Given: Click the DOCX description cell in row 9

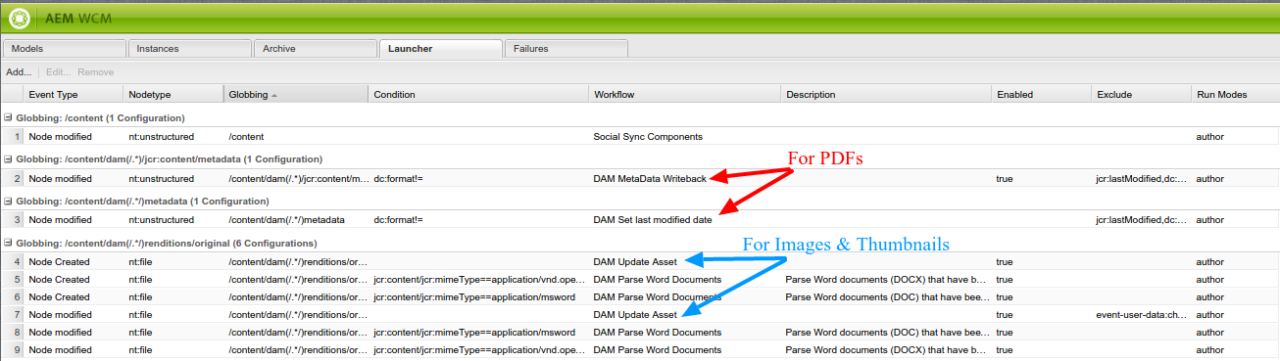Looking at the screenshot, I should coord(886,350).
